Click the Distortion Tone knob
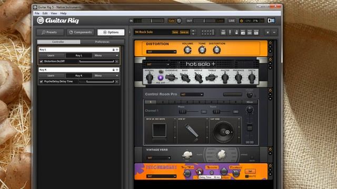 pyautogui.click(x=202, y=50)
